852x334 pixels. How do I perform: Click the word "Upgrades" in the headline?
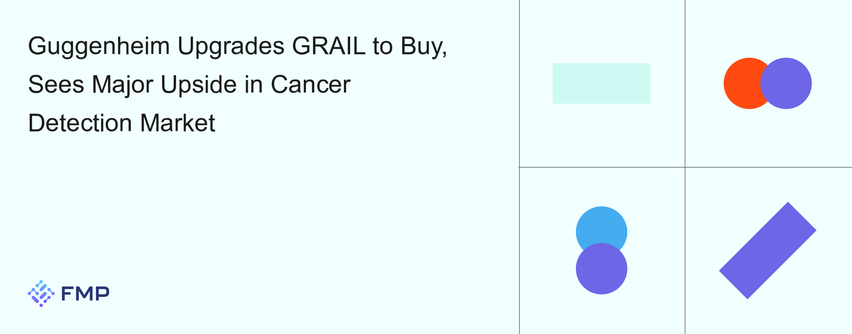[231, 46]
